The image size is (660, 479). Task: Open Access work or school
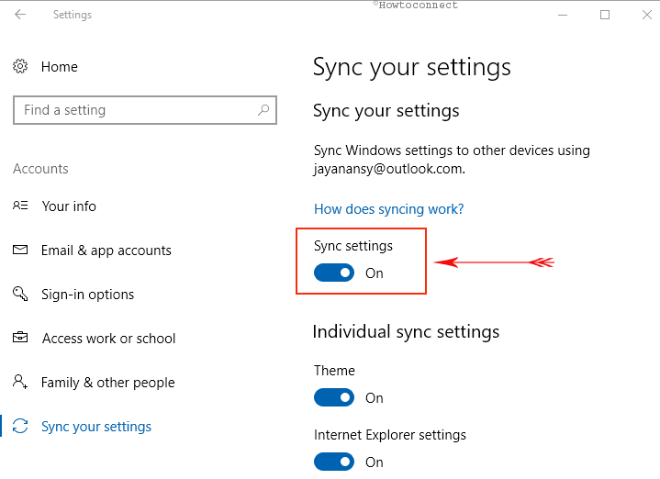point(108,339)
